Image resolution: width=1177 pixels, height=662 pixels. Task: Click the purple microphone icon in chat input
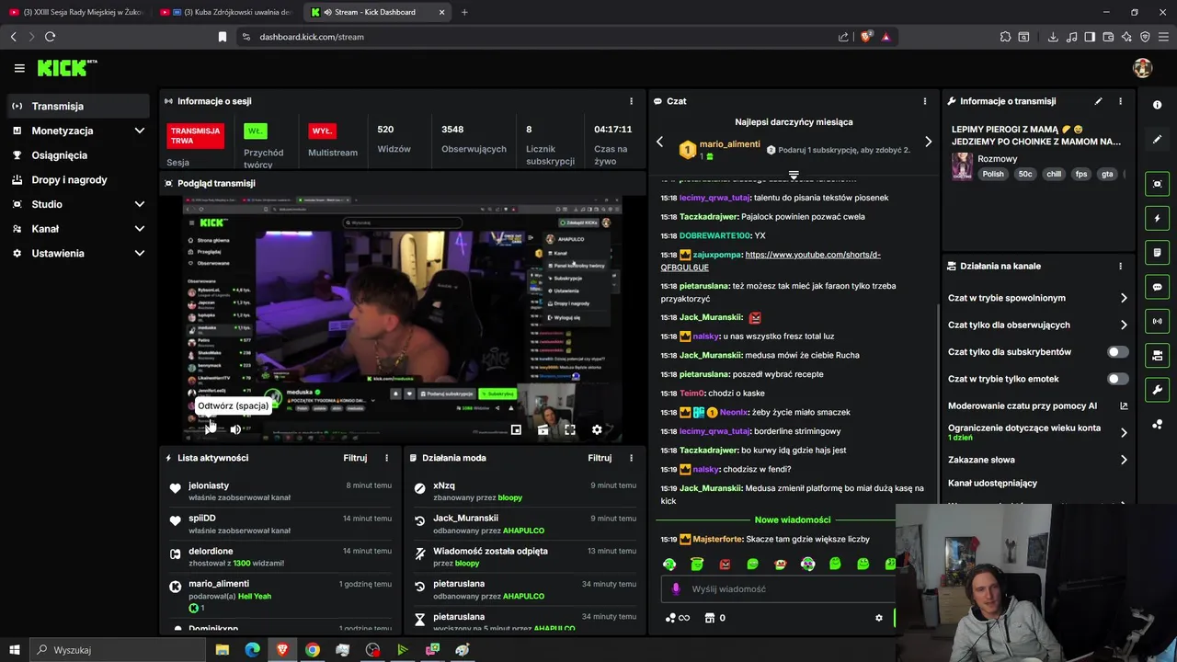click(x=676, y=589)
